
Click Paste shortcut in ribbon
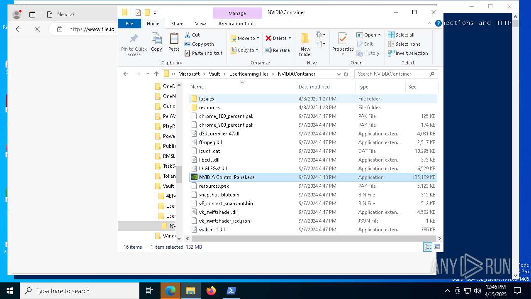203,53
